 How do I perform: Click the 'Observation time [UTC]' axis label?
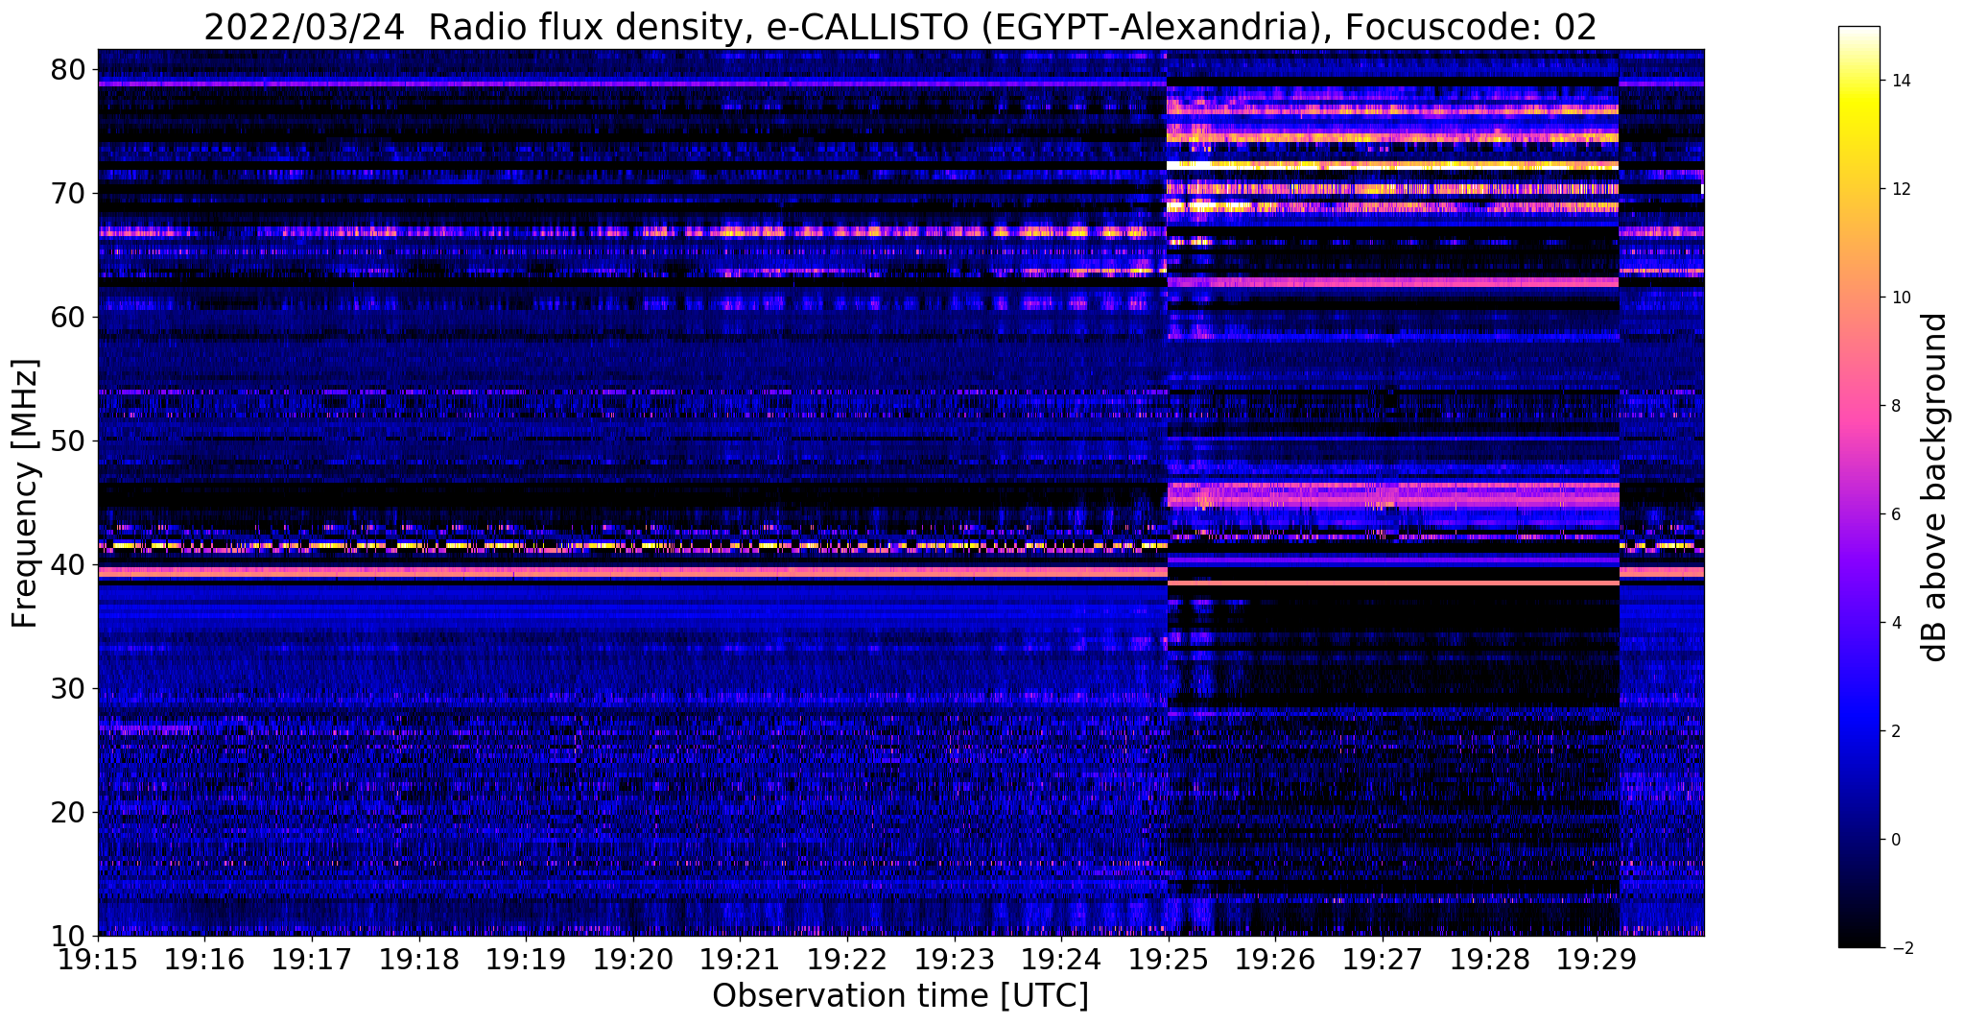pyautogui.click(x=900, y=996)
